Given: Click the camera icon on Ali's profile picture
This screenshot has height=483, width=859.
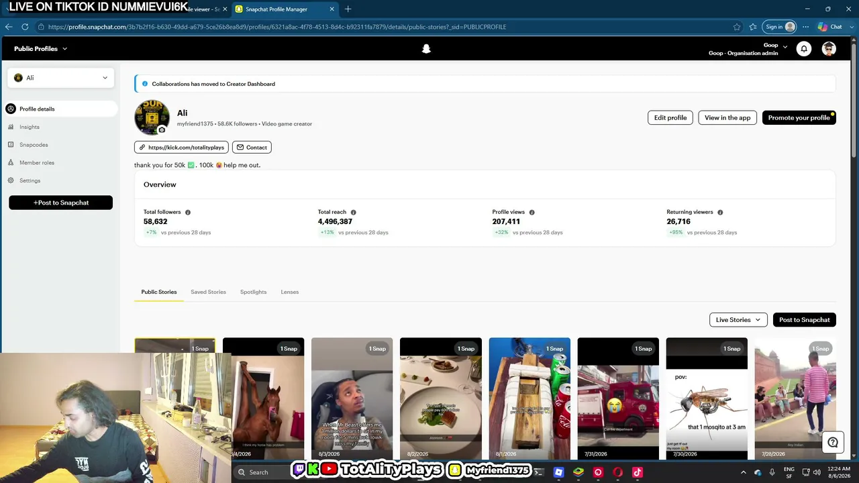Looking at the screenshot, I should (x=162, y=129).
